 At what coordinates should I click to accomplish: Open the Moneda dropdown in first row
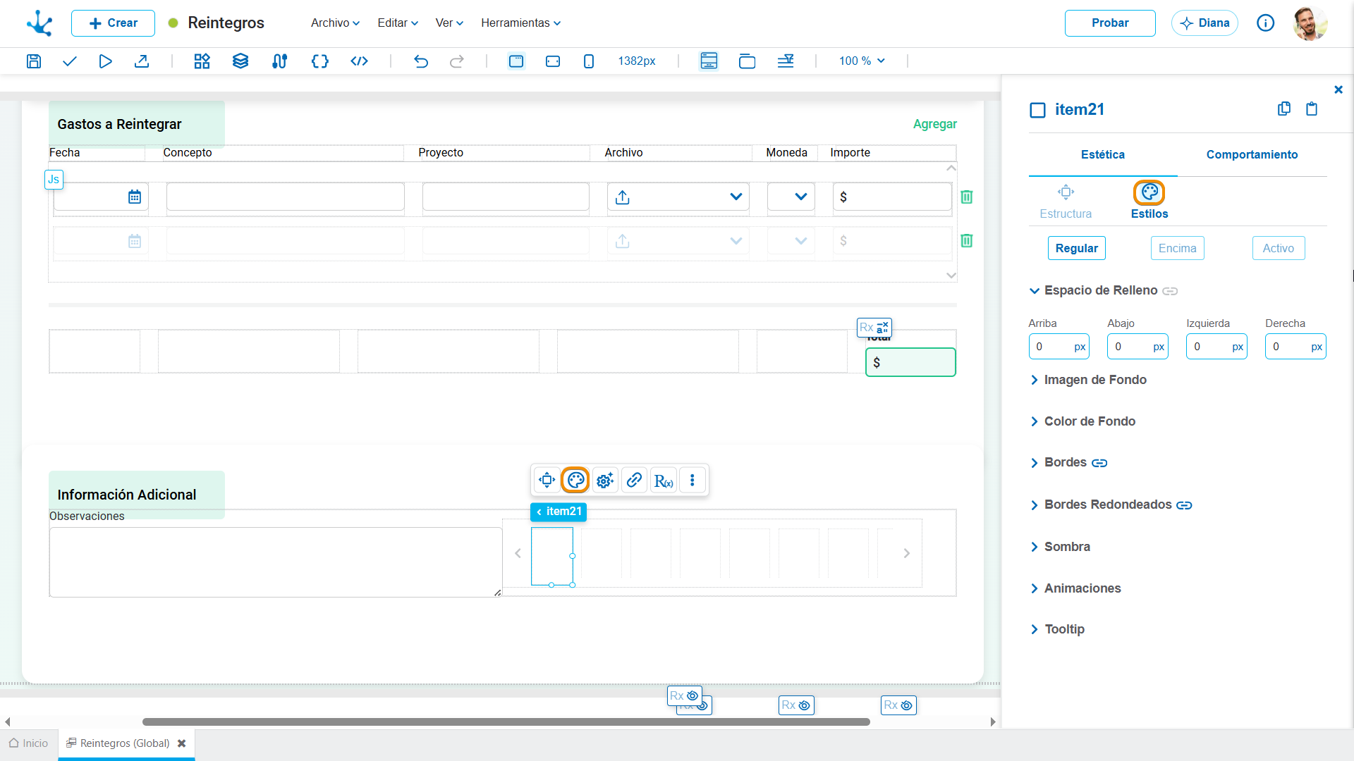point(800,197)
